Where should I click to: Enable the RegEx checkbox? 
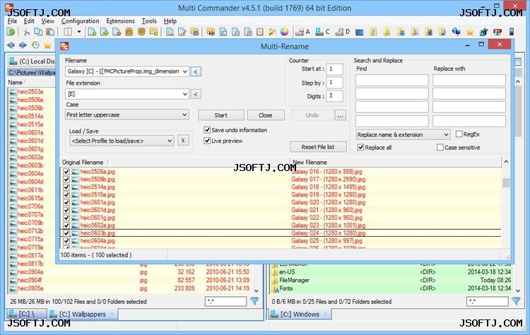point(459,134)
